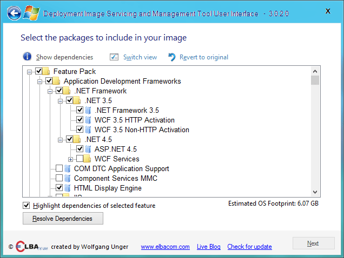The height and width of the screenshot is (258, 344).
Task: Collapse the Application Development Frameworks node
Action: click(39, 82)
